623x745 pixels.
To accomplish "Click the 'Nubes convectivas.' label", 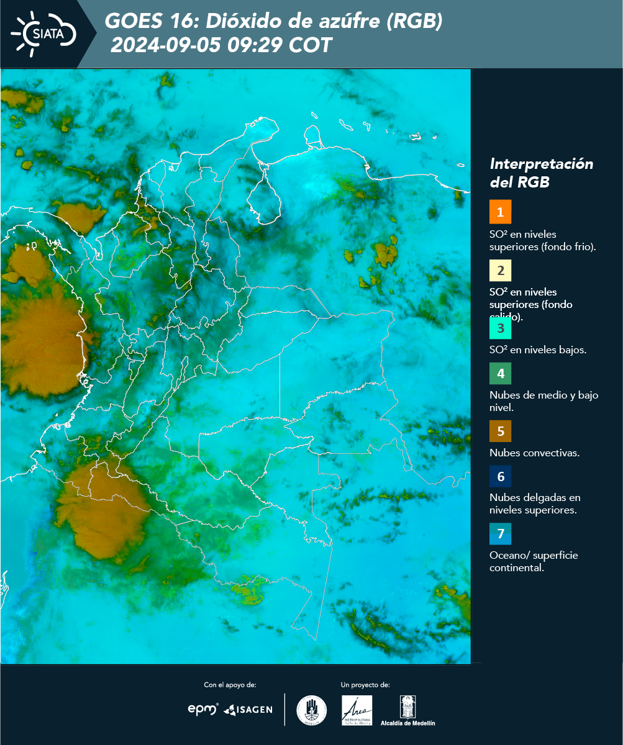I will (534, 453).
